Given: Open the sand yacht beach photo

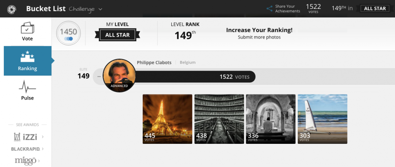Looking at the screenshot, I should (x=322, y=119).
